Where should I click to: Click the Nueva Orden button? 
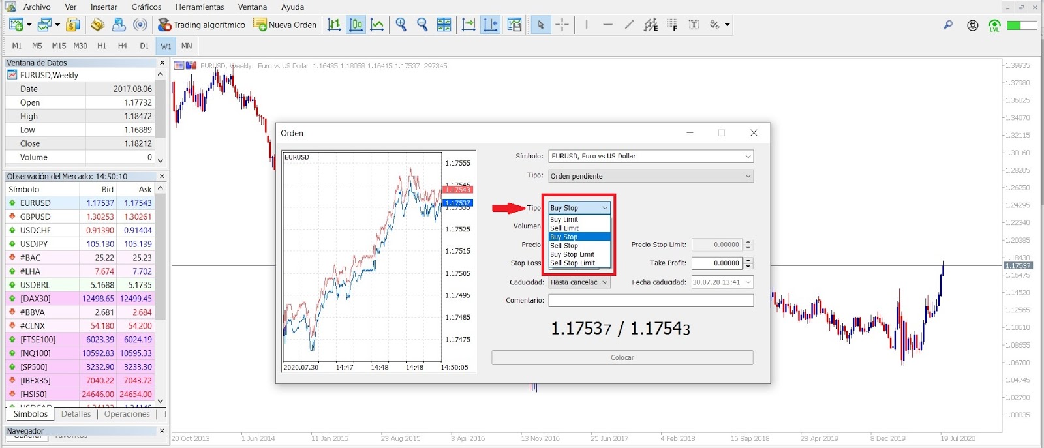284,25
